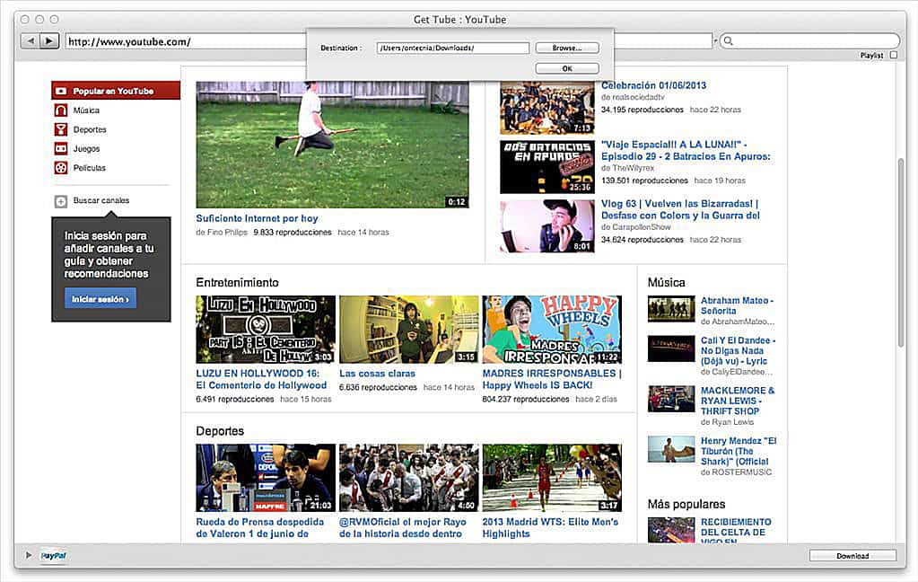Open Suficiente Internet por hoy title

click(x=257, y=218)
